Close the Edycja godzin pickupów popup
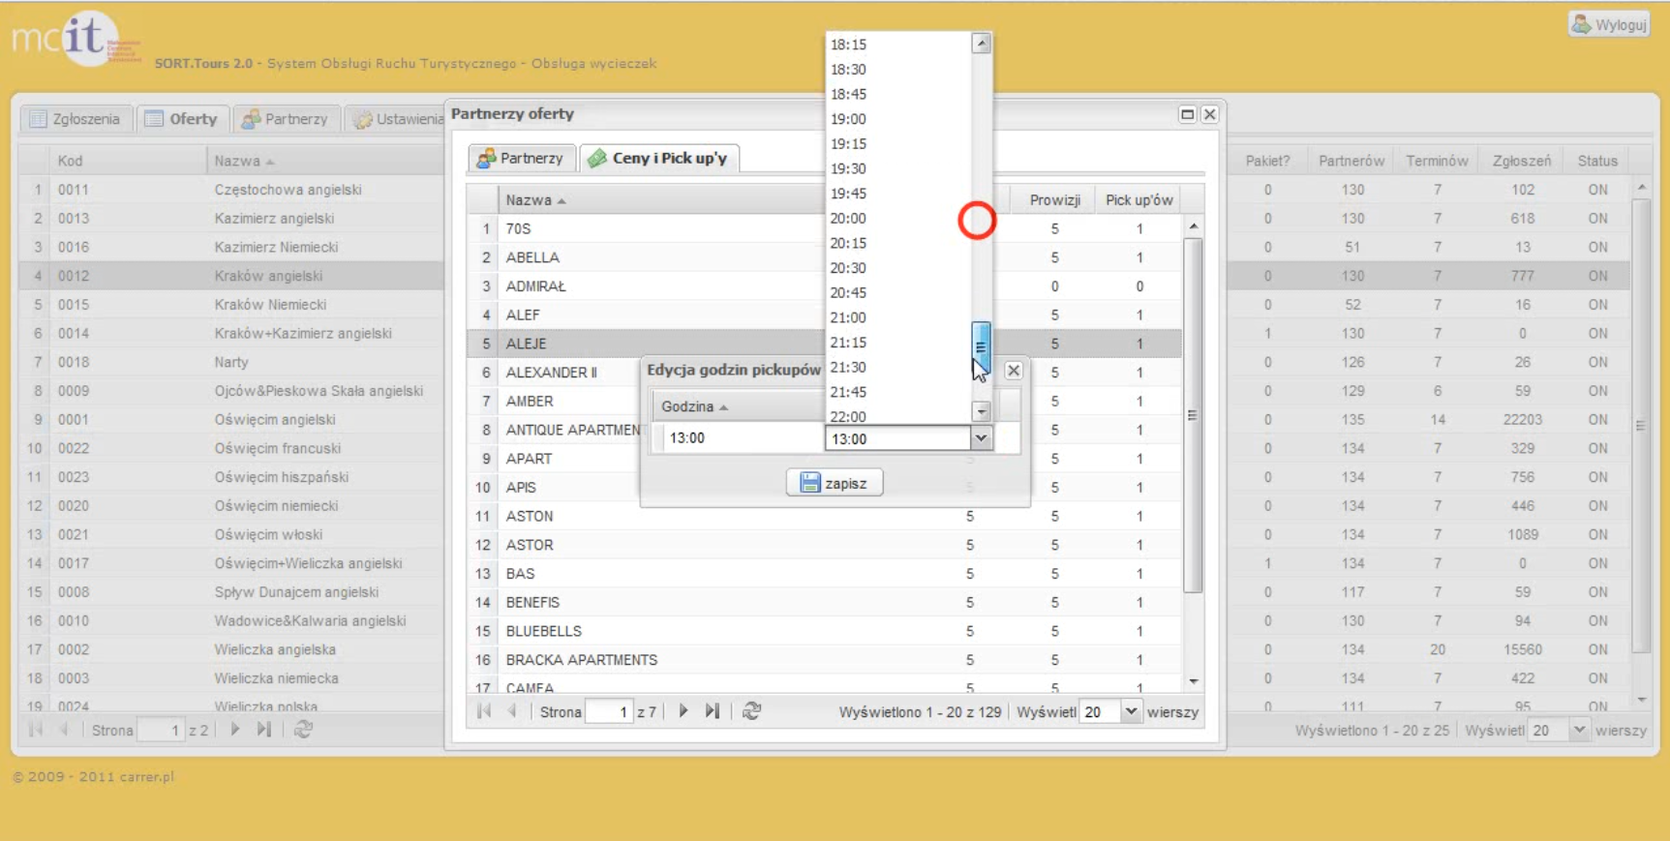Image resolution: width=1670 pixels, height=841 pixels. 1013,371
